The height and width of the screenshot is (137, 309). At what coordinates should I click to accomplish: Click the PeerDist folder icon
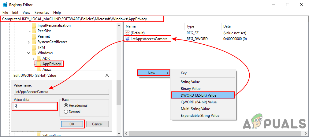pos(34,31)
